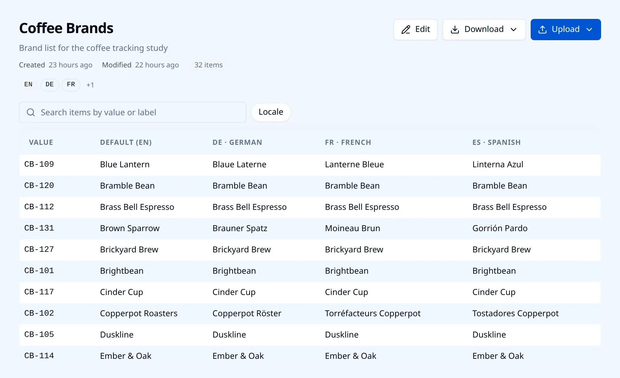Open the Locale filter
The width and height of the screenshot is (620, 378).
pos(271,112)
